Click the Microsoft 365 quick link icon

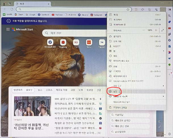tap(50, 42)
